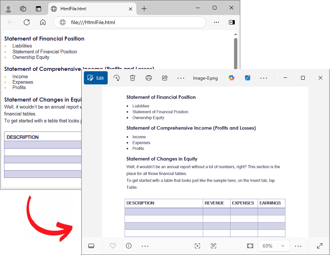Edit the image with Designer
This screenshot has height=255, width=330.
[248, 78]
